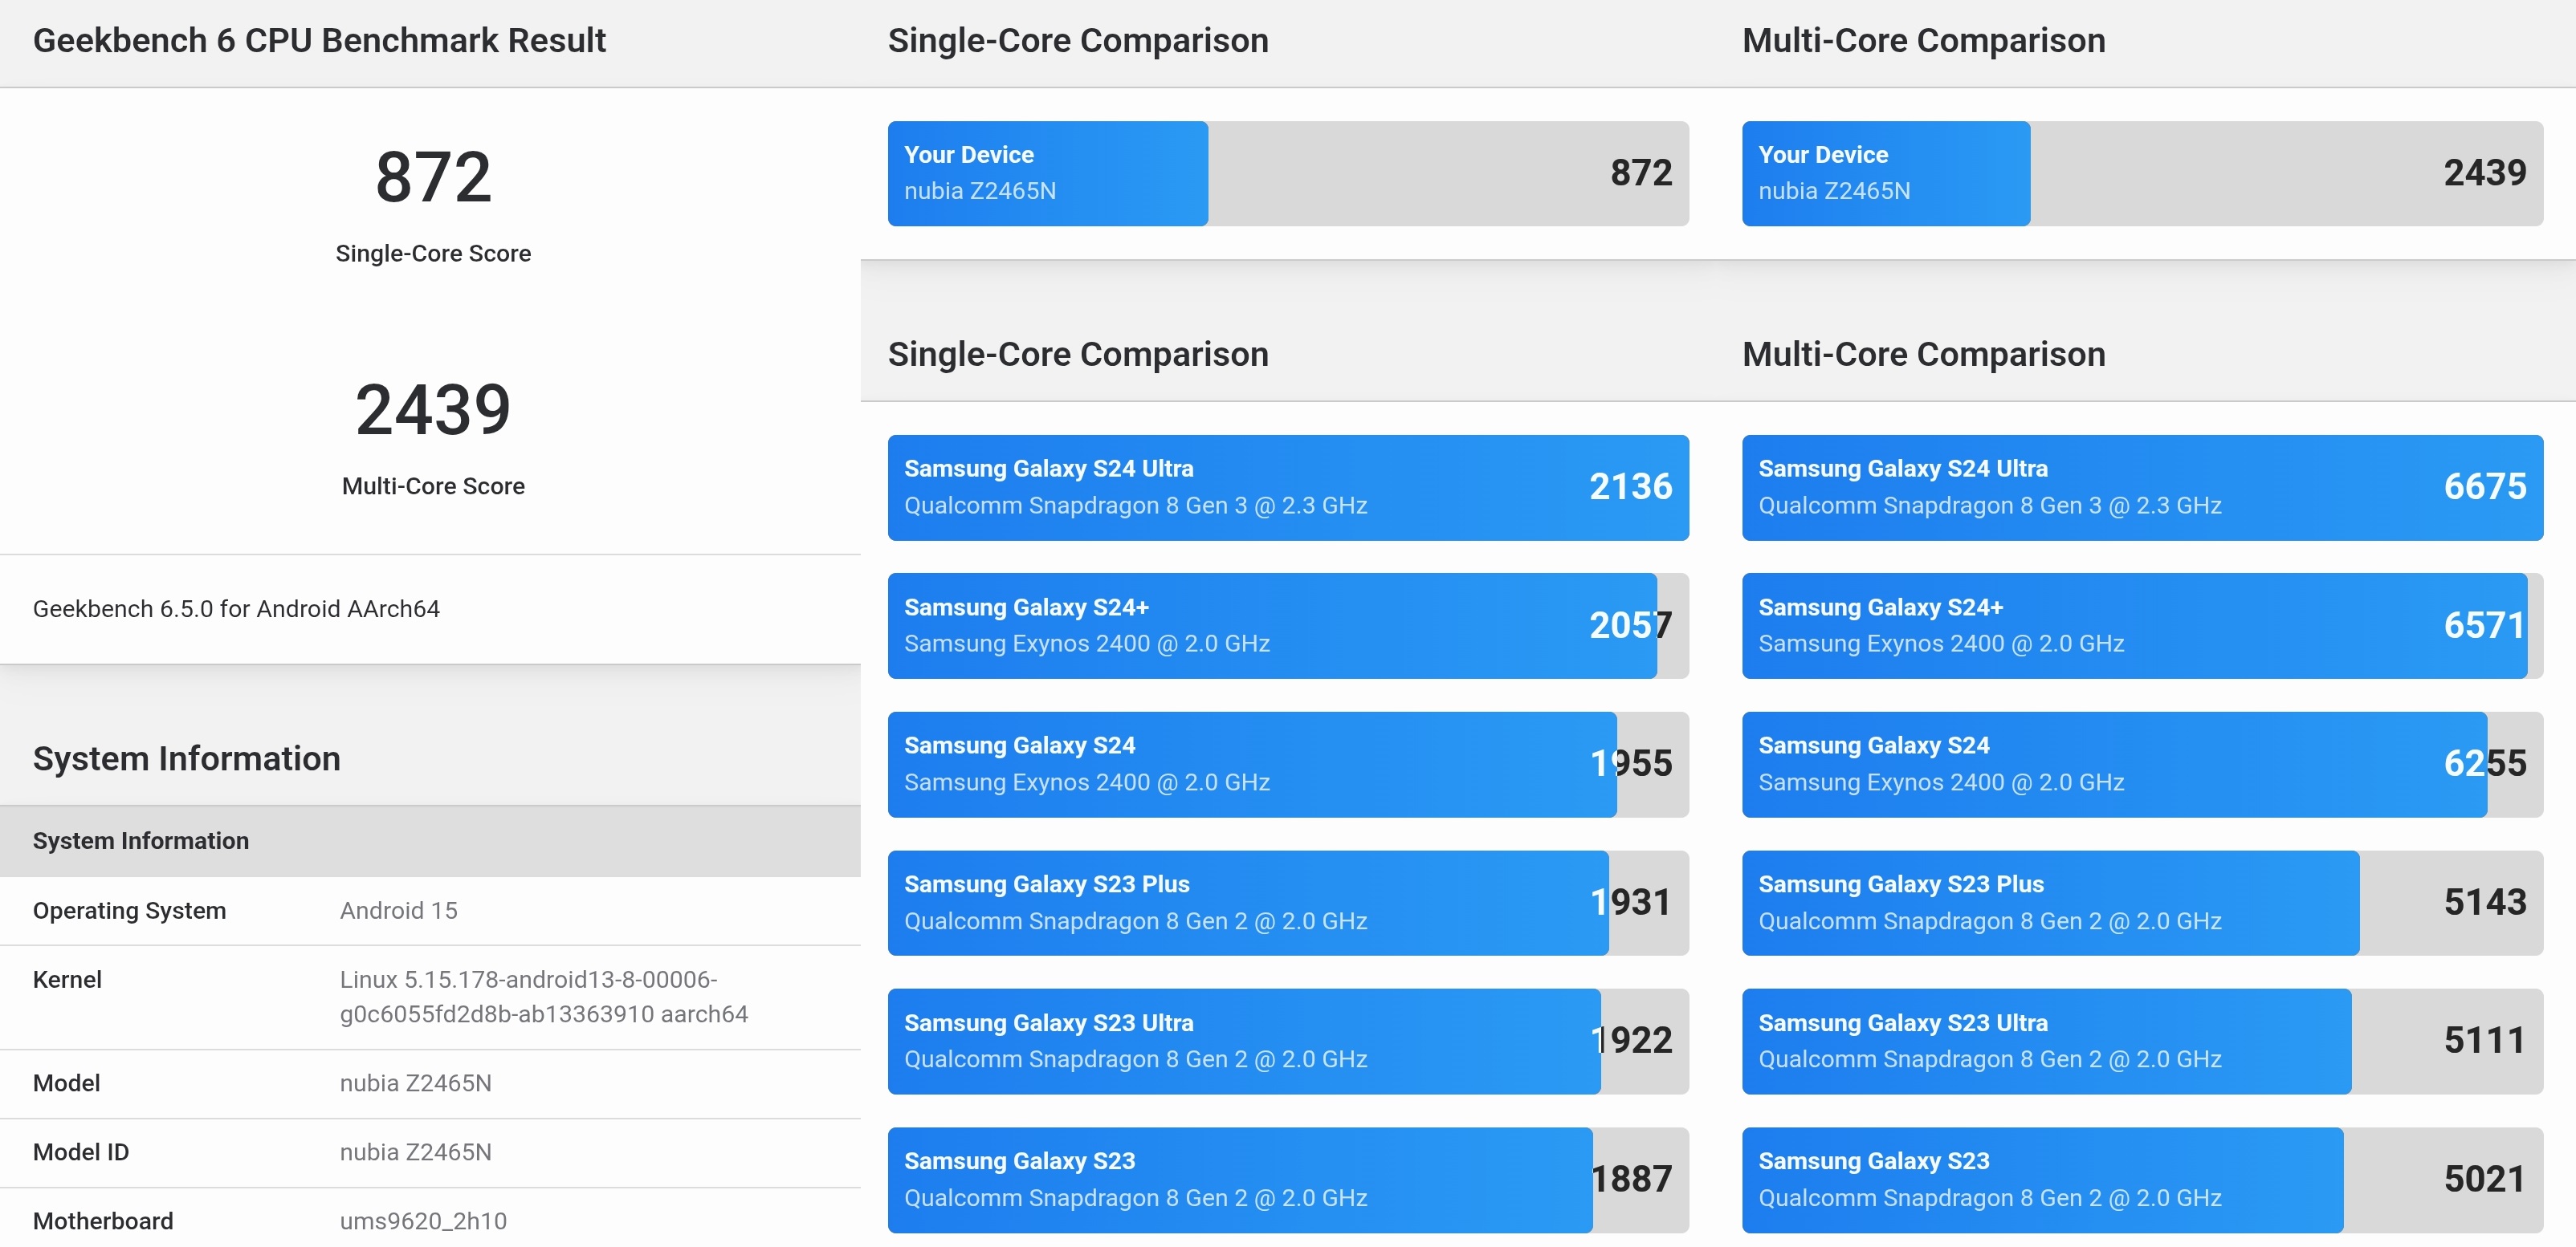Open Samsung Galaxy S23 multi-core 5021 entry
The height and width of the screenshot is (1247, 2576).
coord(2141,1179)
